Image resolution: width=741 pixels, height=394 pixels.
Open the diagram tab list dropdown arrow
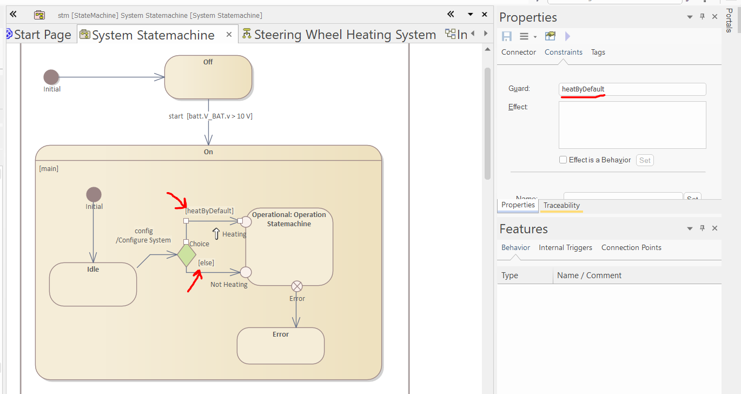point(470,15)
